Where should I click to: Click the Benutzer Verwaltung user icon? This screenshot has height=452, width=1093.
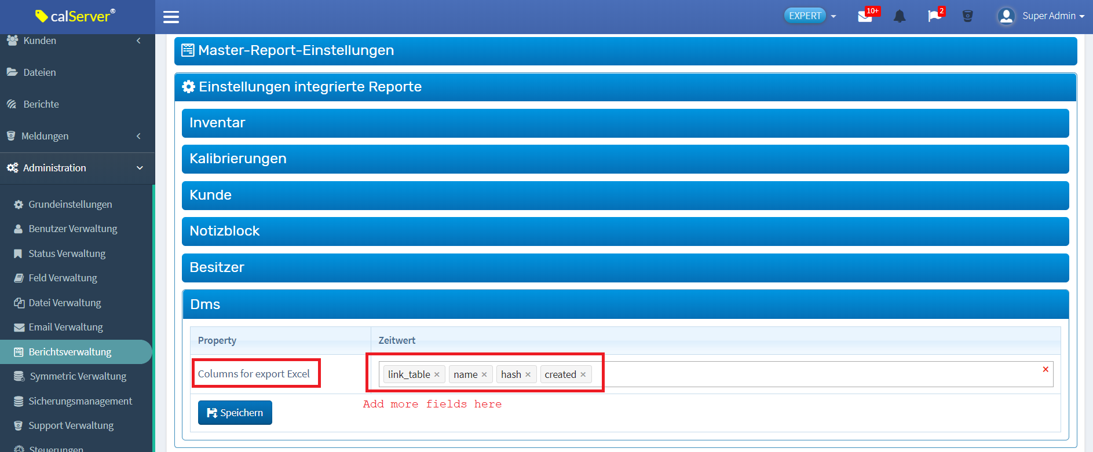click(x=19, y=229)
